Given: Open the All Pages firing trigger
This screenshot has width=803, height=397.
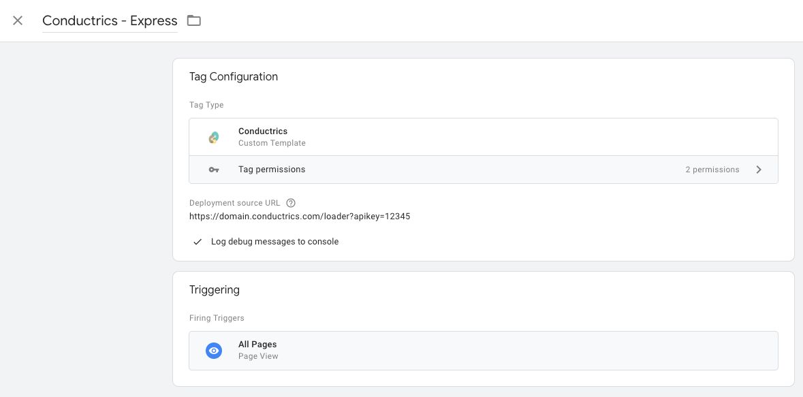Looking at the screenshot, I should 484,351.
